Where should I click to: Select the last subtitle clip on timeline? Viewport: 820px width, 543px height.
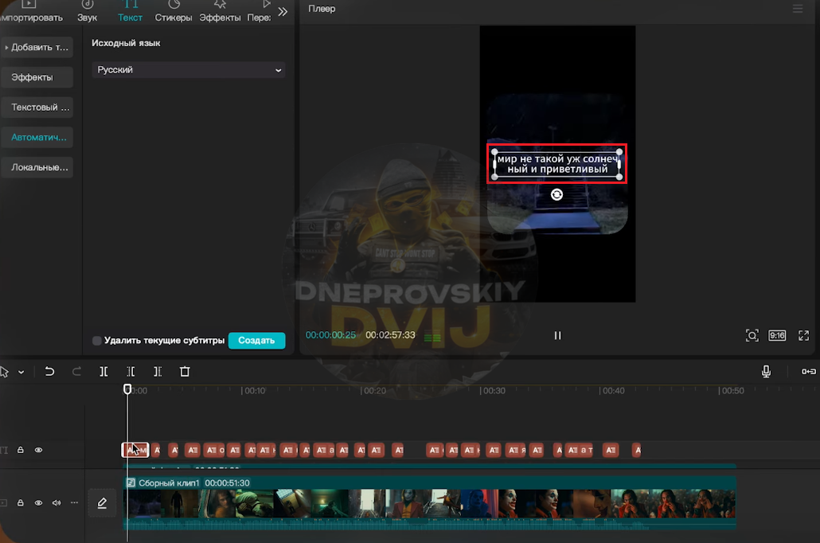636,450
